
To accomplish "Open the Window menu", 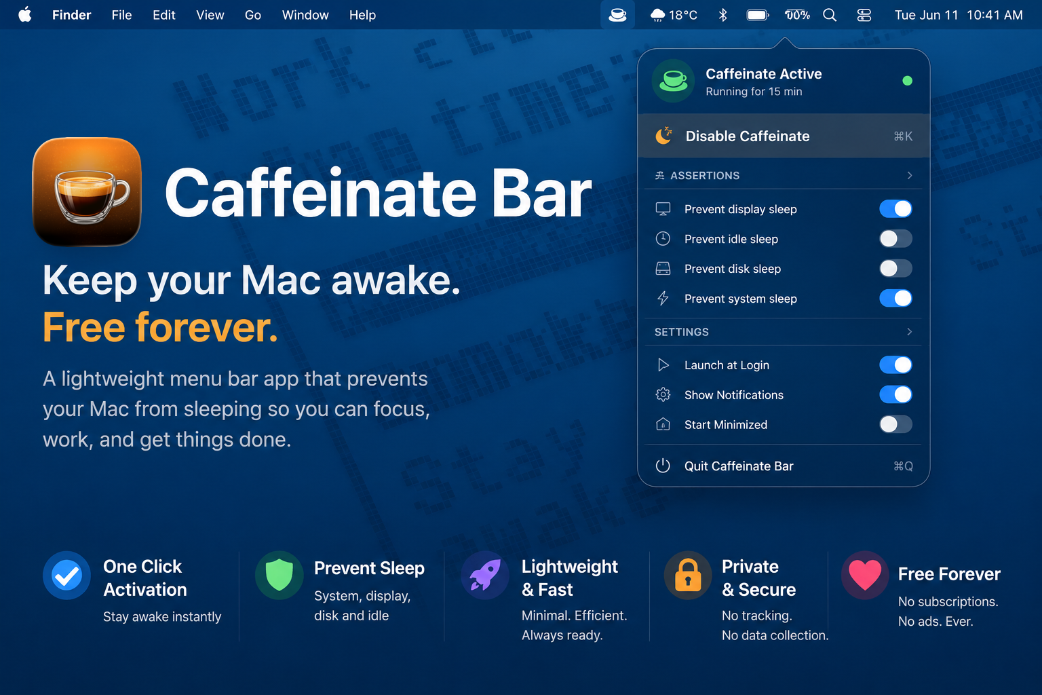I will [x=305, y=15].
